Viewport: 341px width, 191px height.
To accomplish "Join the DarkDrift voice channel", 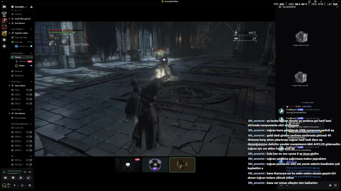I will (x=21, y=76).
